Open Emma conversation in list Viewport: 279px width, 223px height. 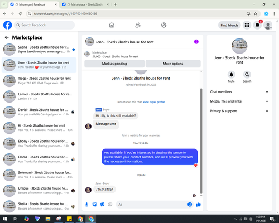[39, 159]
